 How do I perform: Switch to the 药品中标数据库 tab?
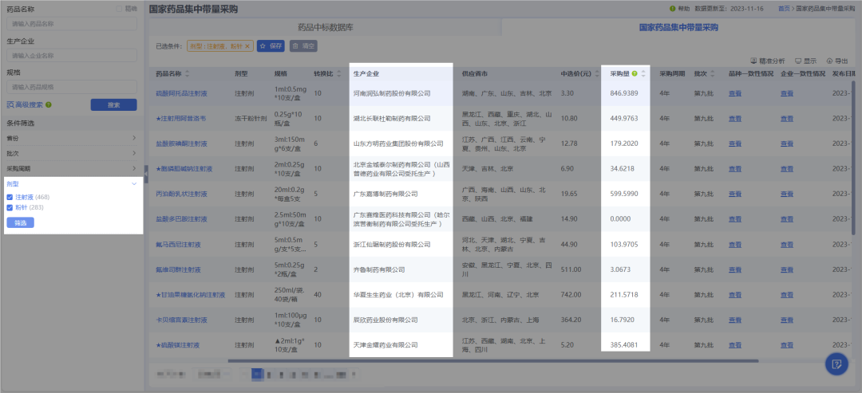(325, 27)
